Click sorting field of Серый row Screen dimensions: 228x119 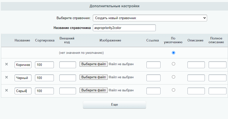tap(44, 91)
